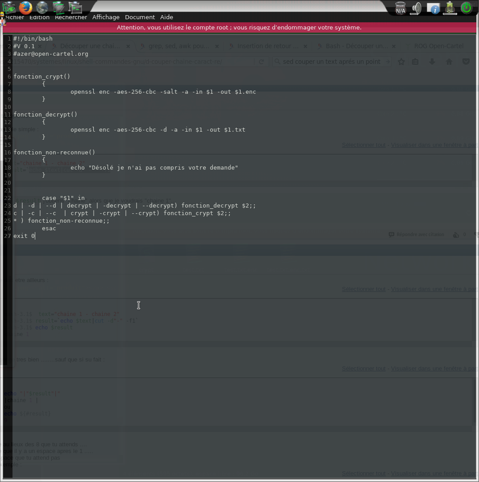Click the root account warning banner
The height and width of the screenshot is (482, 479).
coord(239,27)
